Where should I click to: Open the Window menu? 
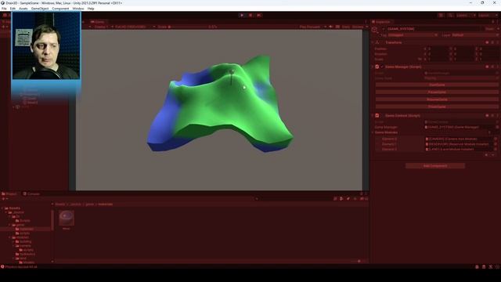(x=78, y=9)
